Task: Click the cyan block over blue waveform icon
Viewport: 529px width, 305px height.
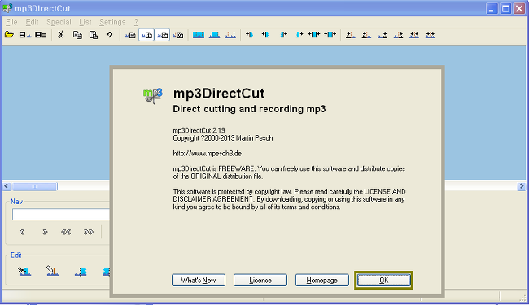Action: click(214, 35)
